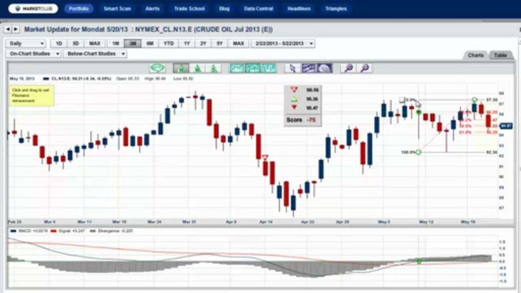Select the first teal chart style icon
Viewport: 521px width, 293px height.
point(237,68)
